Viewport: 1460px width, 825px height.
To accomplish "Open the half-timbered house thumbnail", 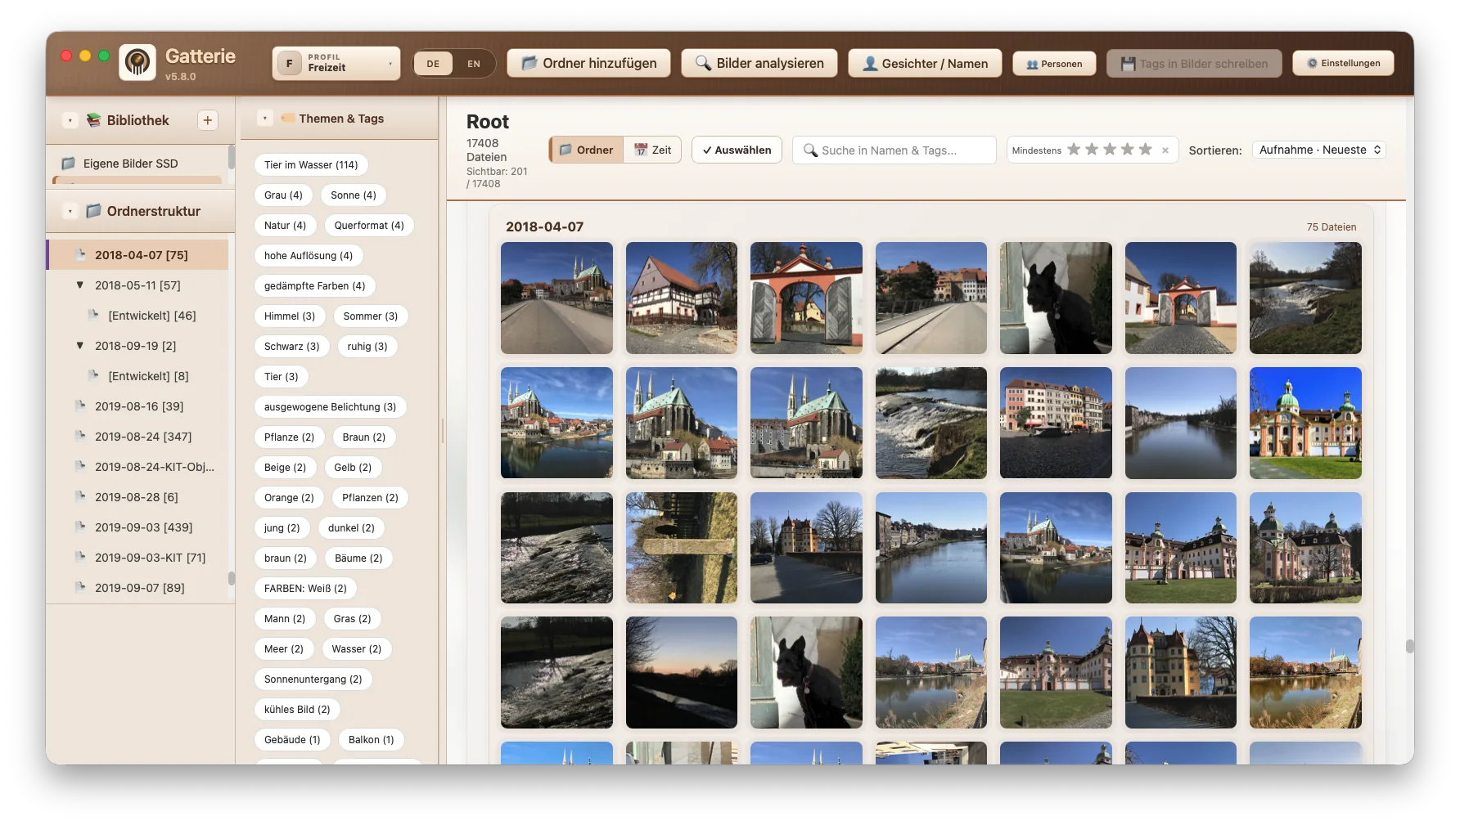I will click(682, 298).
